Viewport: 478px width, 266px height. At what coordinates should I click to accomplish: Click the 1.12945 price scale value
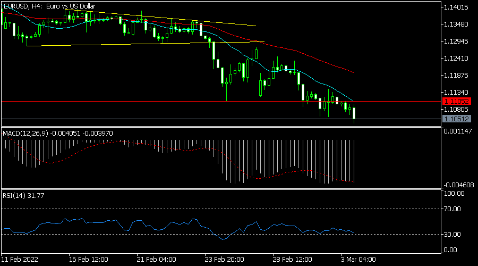click(456, 41)
